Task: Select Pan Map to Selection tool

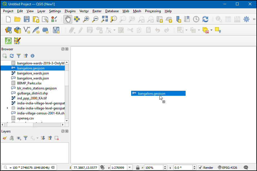Action: 77,19
